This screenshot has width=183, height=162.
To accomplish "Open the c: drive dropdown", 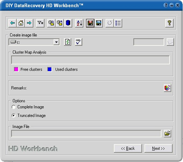I will [x=56, y=42].
